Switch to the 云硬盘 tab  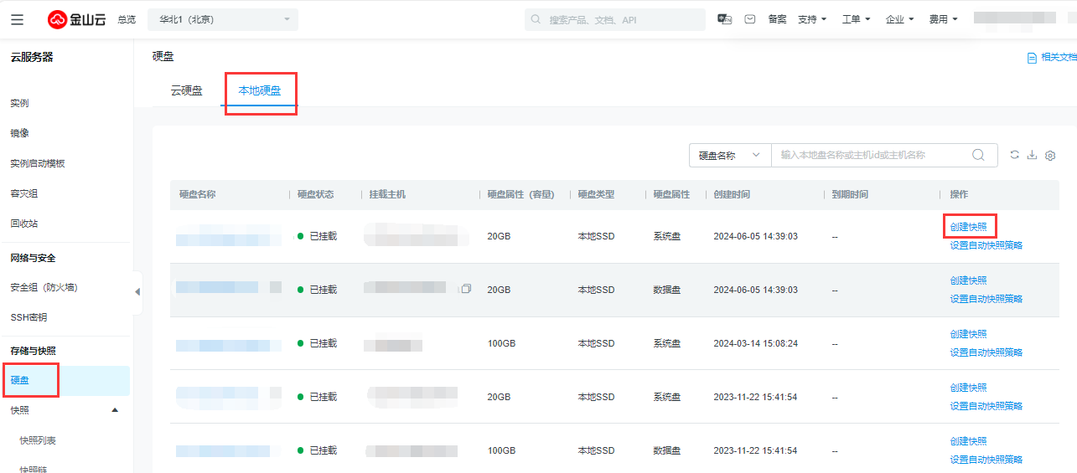(x=186, y=90)
